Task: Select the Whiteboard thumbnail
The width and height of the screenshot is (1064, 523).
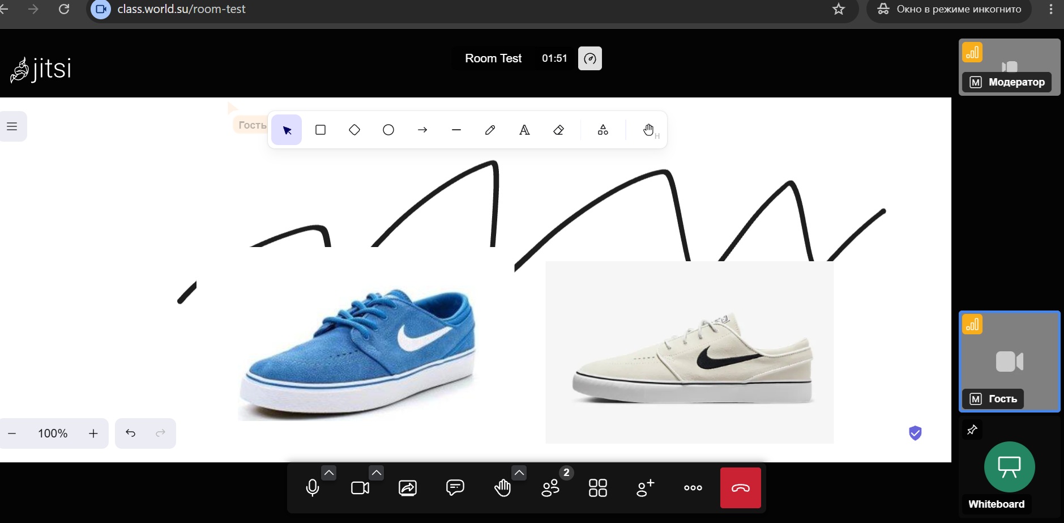Action: click(1010, 467)
